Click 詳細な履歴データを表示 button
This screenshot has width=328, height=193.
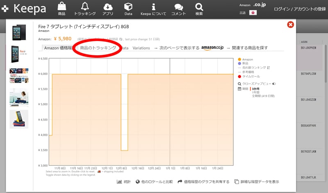point(257,182)
